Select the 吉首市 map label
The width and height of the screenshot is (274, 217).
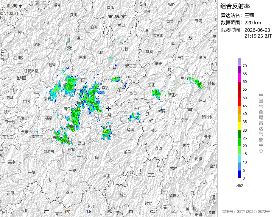pyautogui.click(x=158, y=36)
